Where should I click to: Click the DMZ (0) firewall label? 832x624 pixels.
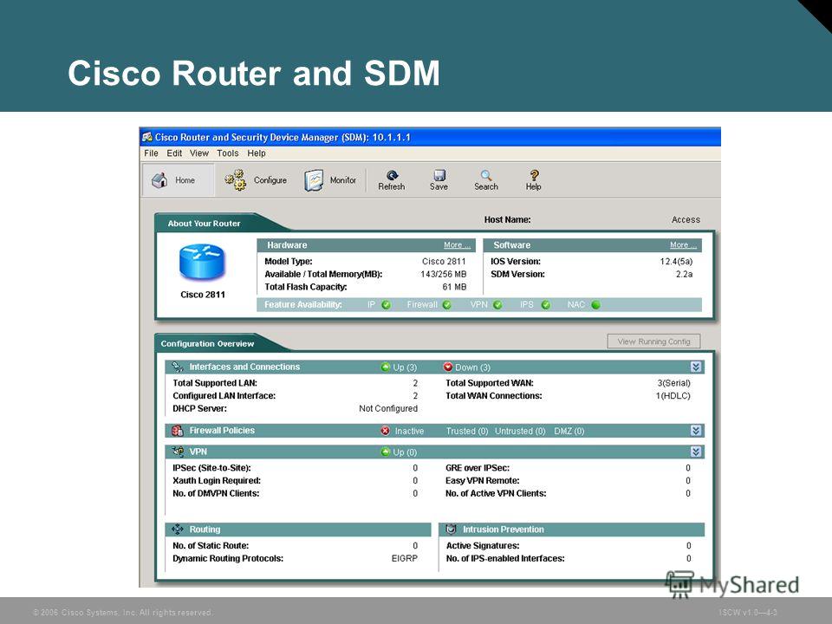(x=569, y=431)
